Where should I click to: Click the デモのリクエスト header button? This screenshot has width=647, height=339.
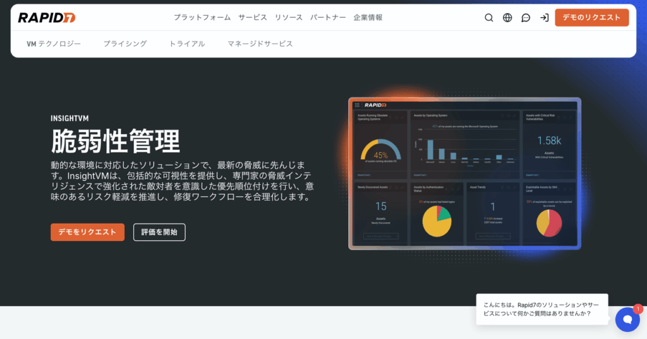point(591,18)
